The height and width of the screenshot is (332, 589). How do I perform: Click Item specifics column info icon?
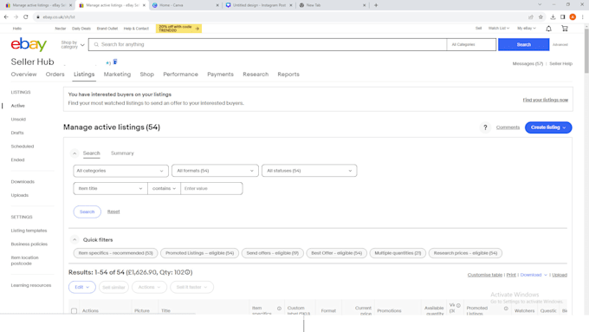pos(279,309)
